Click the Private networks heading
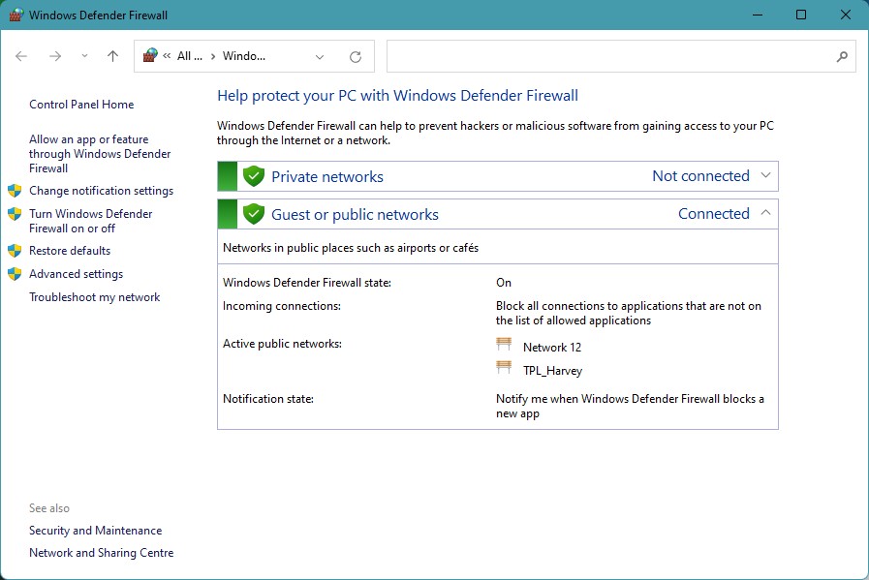This screenshot has width=869, height=580. point(327,177)
